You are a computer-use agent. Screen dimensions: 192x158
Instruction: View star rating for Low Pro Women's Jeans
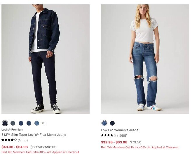[109, 135]
